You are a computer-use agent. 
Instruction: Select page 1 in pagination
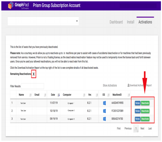[136, 128]
